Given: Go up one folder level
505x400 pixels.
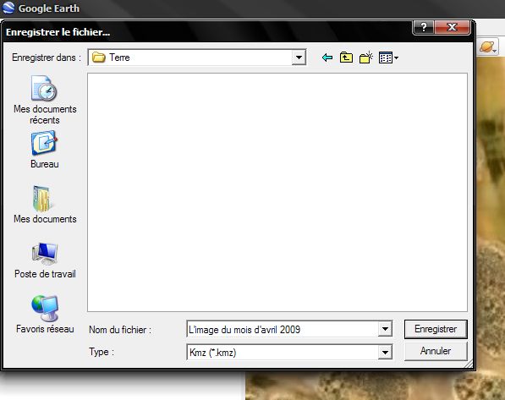Looking at the screenshot, I should pyautogui.click(x=346, y=58).
